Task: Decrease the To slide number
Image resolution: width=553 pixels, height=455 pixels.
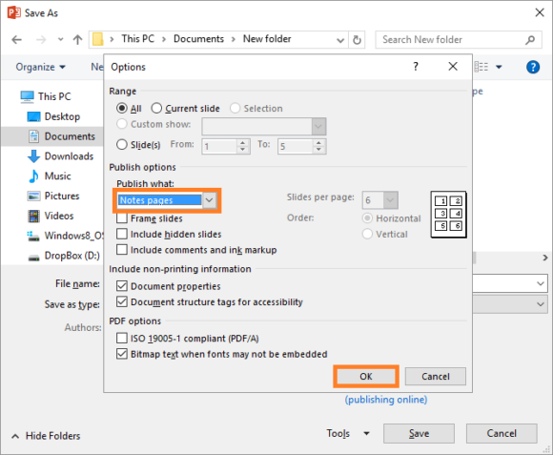Action: [318, 150]
